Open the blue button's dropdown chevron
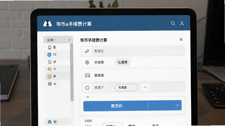225x126 pixels. tap(177, 105)
